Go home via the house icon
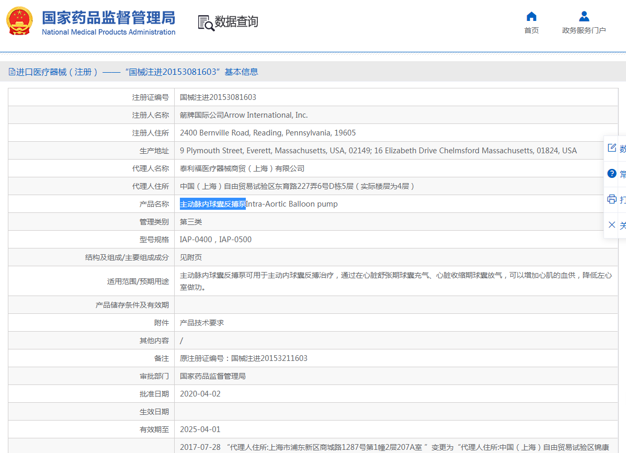Viewport: 626px width, 453px height. pos(531,16)
